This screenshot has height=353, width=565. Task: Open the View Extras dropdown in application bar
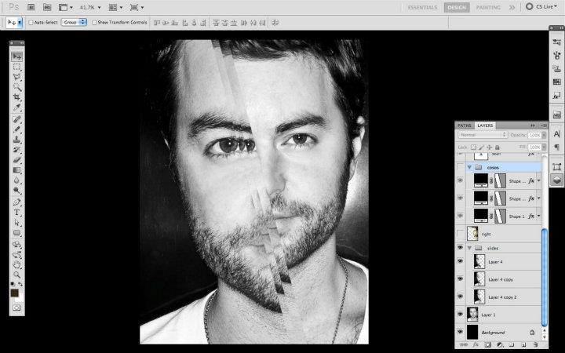[x=65, y=7]
